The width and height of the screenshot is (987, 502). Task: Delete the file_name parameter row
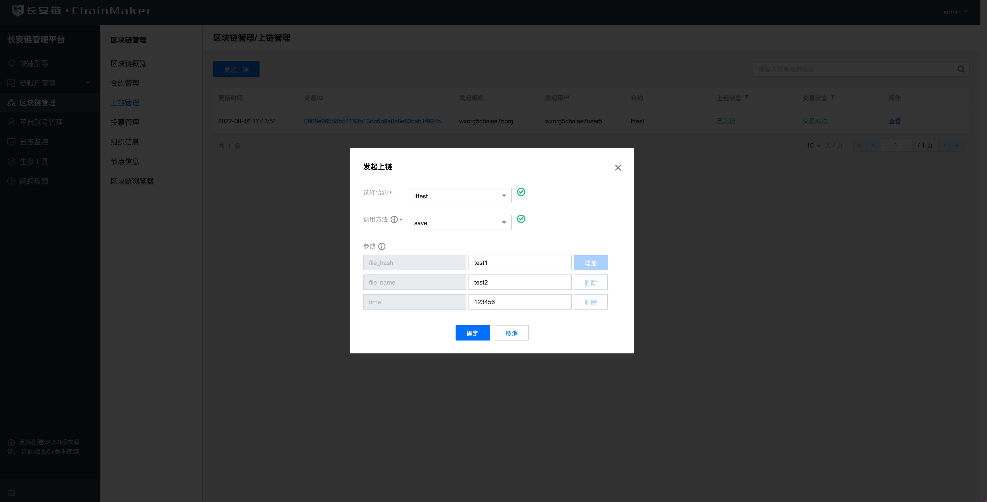click(590, 282)
